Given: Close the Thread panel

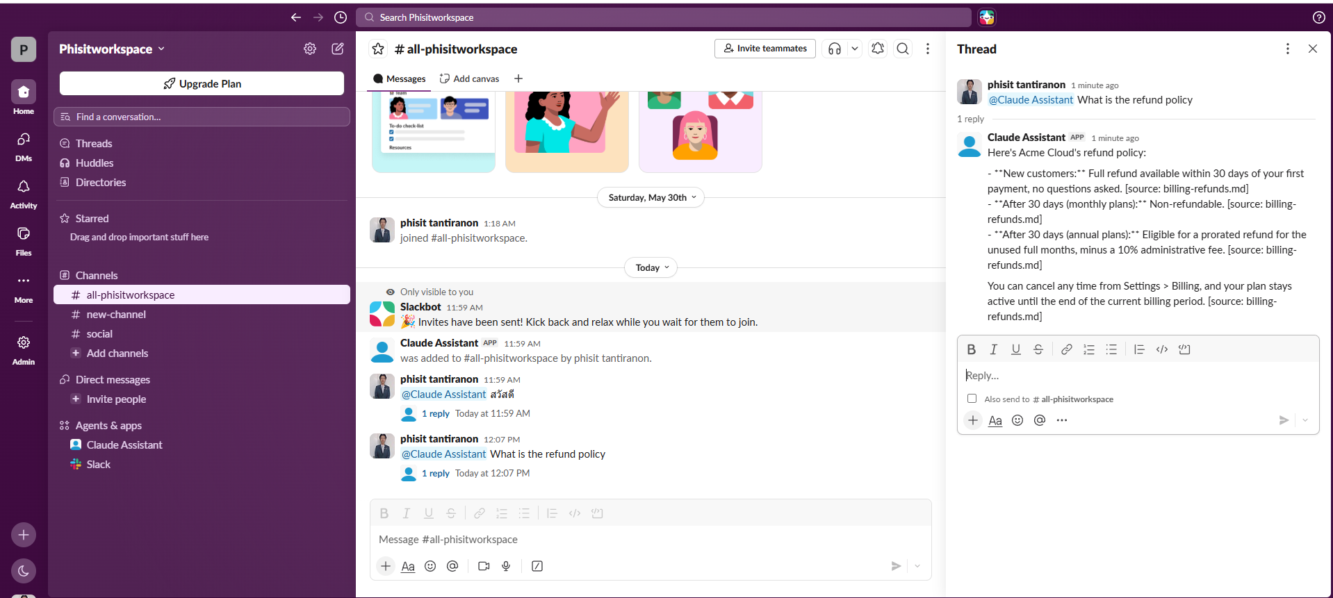Looking at the screenshot, I should point(1313,49).
